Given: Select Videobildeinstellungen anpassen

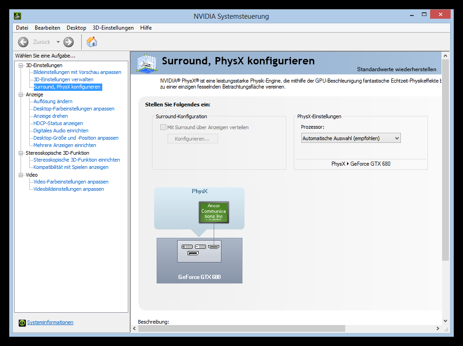Looking at the screenshot, I should coord(68,189).
